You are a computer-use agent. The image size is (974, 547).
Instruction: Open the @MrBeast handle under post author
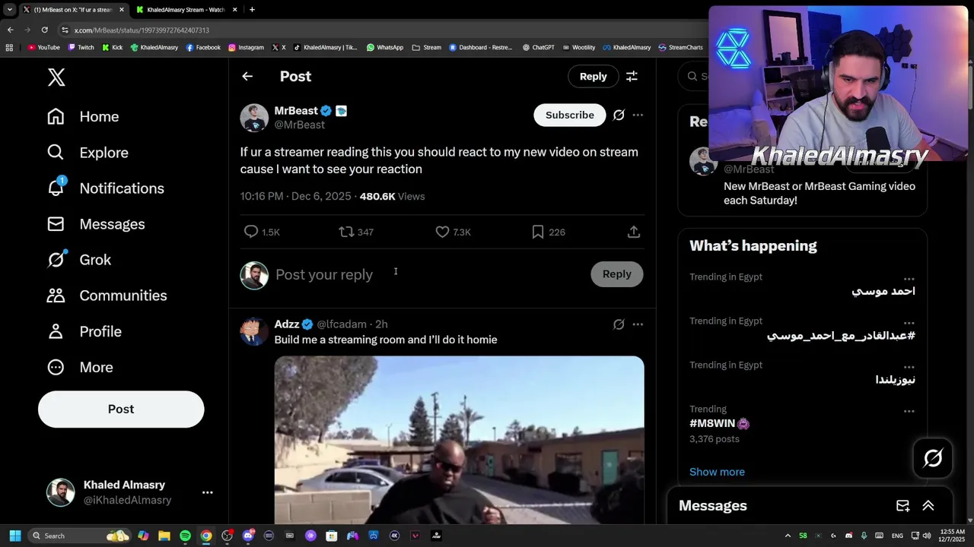299,125
